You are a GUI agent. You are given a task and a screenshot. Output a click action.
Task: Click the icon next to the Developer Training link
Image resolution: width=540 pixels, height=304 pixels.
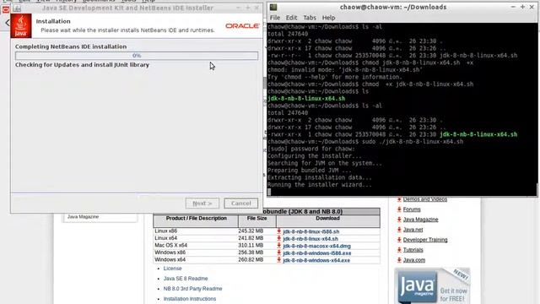[x=399, y=240]
